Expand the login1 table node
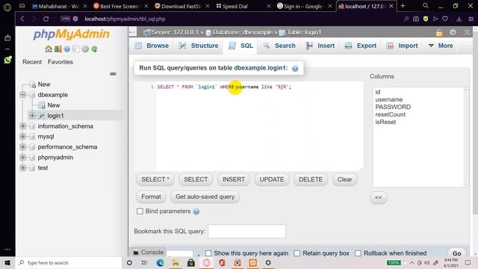This screenshot has width=478, height=269. pyautogui.click(x=32, y=116)
